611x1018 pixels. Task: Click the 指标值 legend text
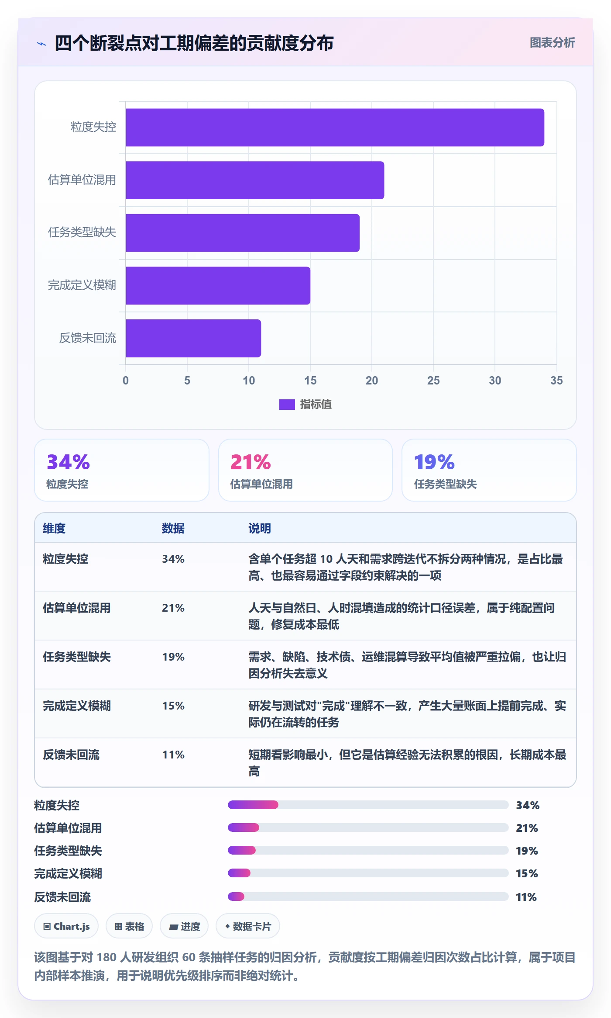click(316, 404)
